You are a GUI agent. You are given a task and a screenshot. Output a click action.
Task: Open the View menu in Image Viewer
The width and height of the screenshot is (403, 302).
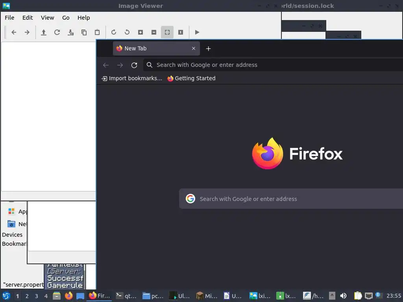(47, 18)
